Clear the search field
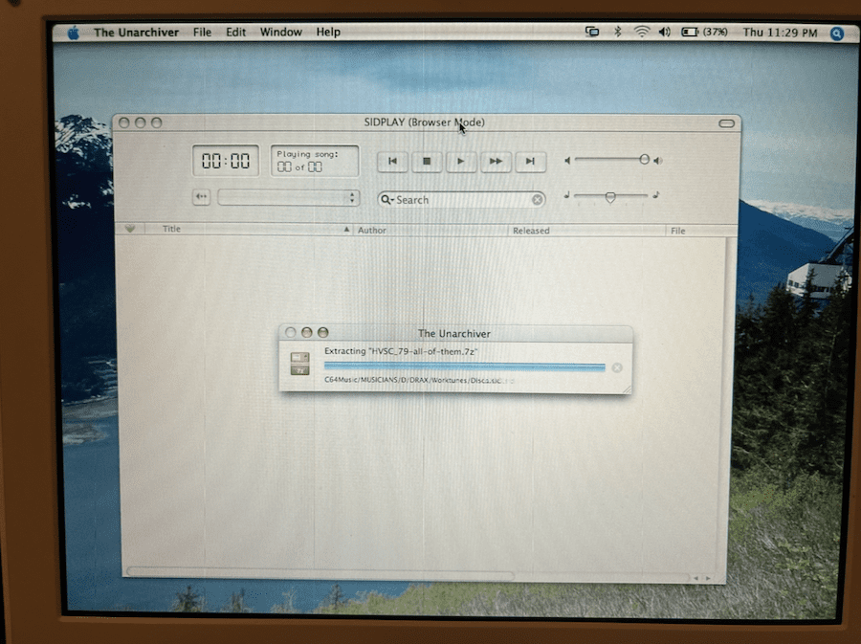 click(538, 200)
